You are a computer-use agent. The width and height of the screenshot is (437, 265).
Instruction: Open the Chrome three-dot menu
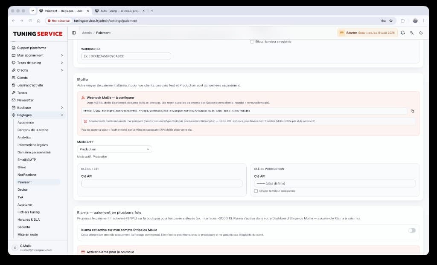click(424, 21)
